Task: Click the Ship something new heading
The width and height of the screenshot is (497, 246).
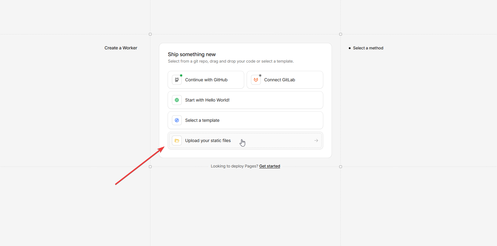Action: (192, 54)
